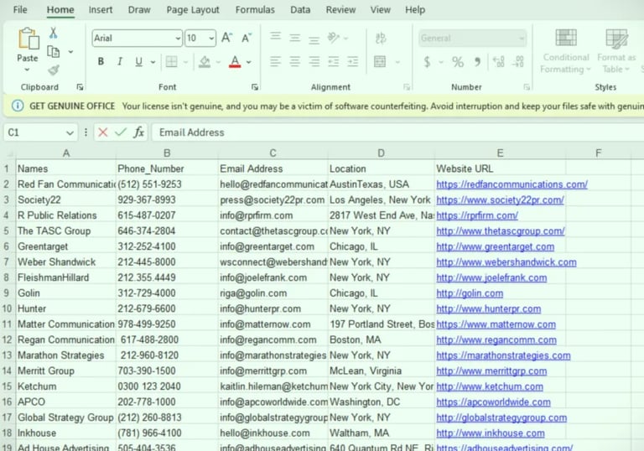Open Insert Function fx
Image resolution: width=644 pixels, height=451 pixels.
[139, 132]
